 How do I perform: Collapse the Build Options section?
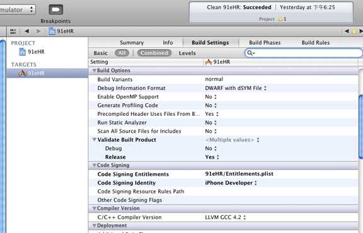95,71
